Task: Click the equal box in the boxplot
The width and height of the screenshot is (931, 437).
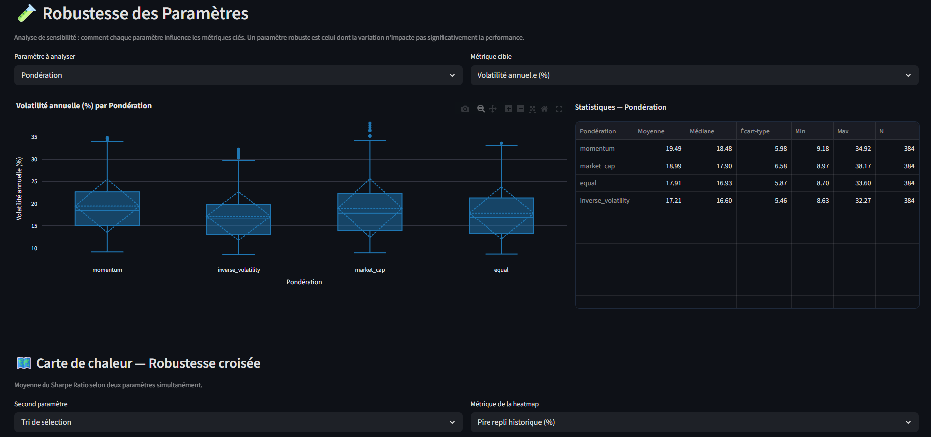Action: (501, 216)
